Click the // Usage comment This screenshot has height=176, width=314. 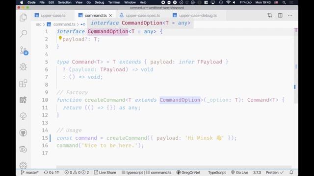coord(69,131)
